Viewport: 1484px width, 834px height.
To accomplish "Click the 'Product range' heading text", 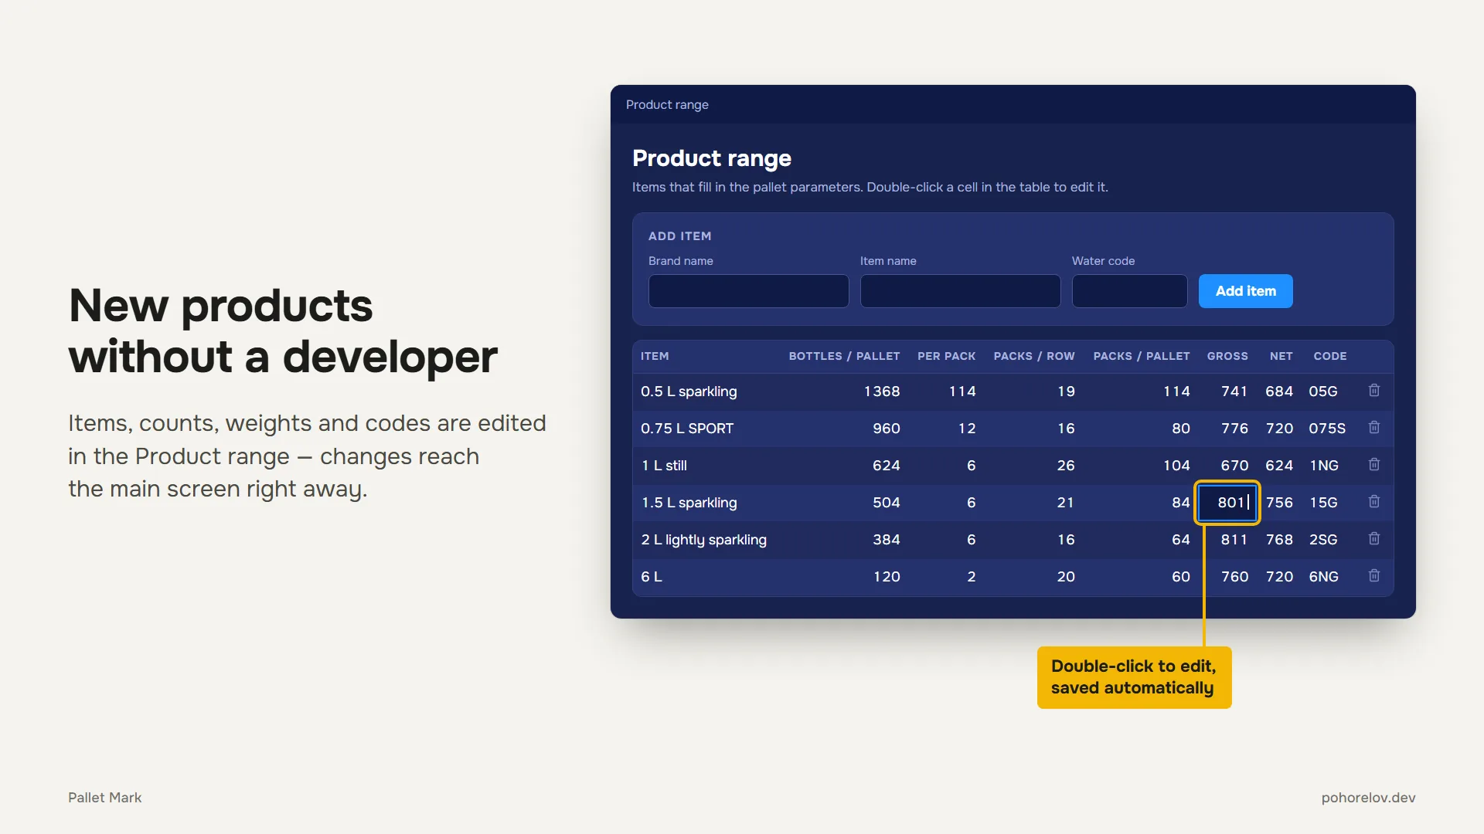I will [x=712, y=158].
